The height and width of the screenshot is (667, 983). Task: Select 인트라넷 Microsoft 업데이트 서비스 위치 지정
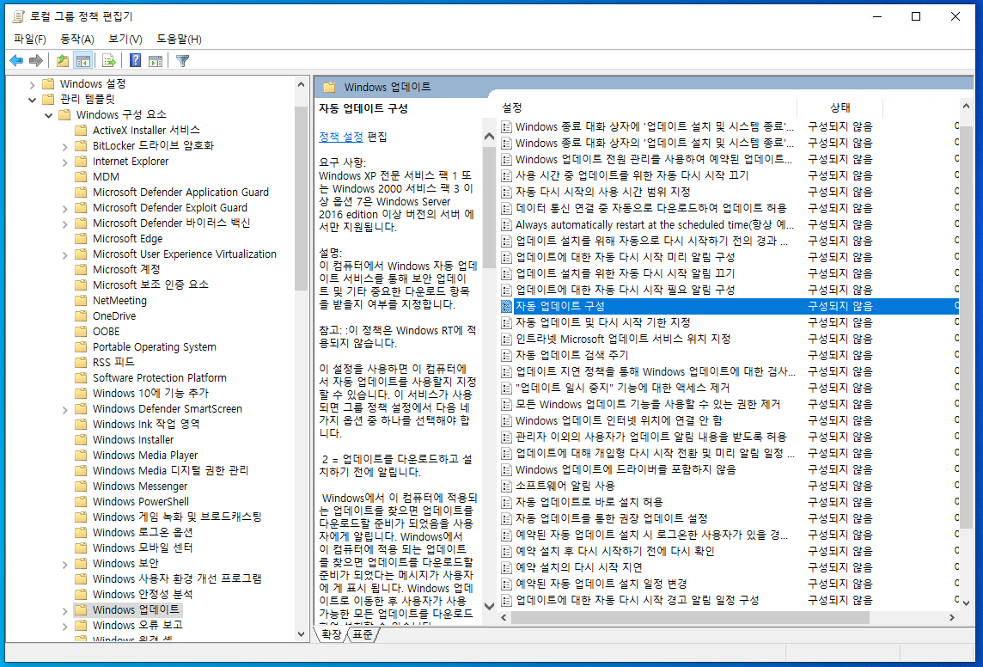click(x=622, y=339)
